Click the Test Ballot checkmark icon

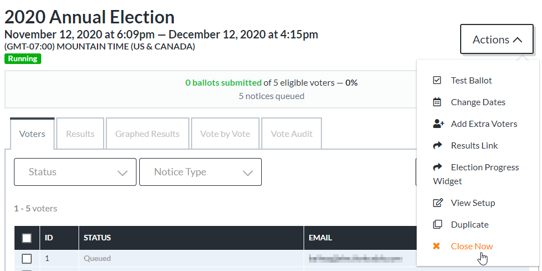[437, 81]
